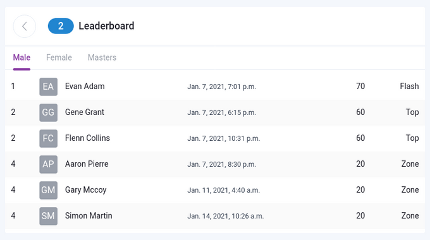Viewport: 430px width, 240px height.
Task: Click the Gene Grant name
Action: 85,112
